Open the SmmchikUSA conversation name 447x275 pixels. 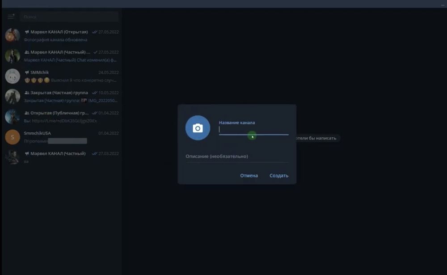pos(38,133)
